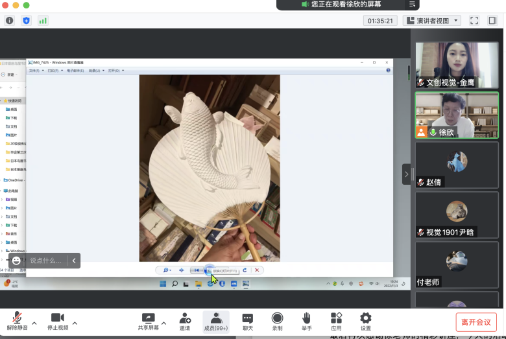Viewport: 506px width, 339px height.
Task: Open 打开(O) menu in photo viewer
Action: click(x=115, y=70)
